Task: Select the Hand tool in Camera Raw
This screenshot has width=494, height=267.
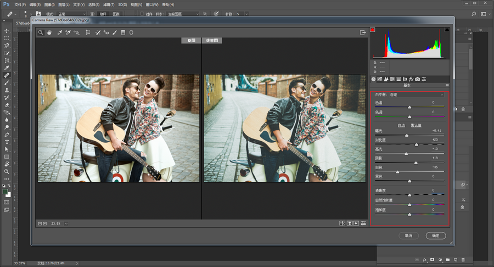Action: (x=49, y=33)
